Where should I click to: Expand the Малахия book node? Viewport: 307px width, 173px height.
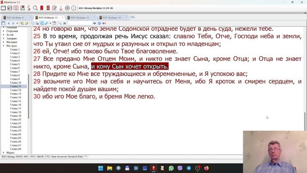point(3,42)
